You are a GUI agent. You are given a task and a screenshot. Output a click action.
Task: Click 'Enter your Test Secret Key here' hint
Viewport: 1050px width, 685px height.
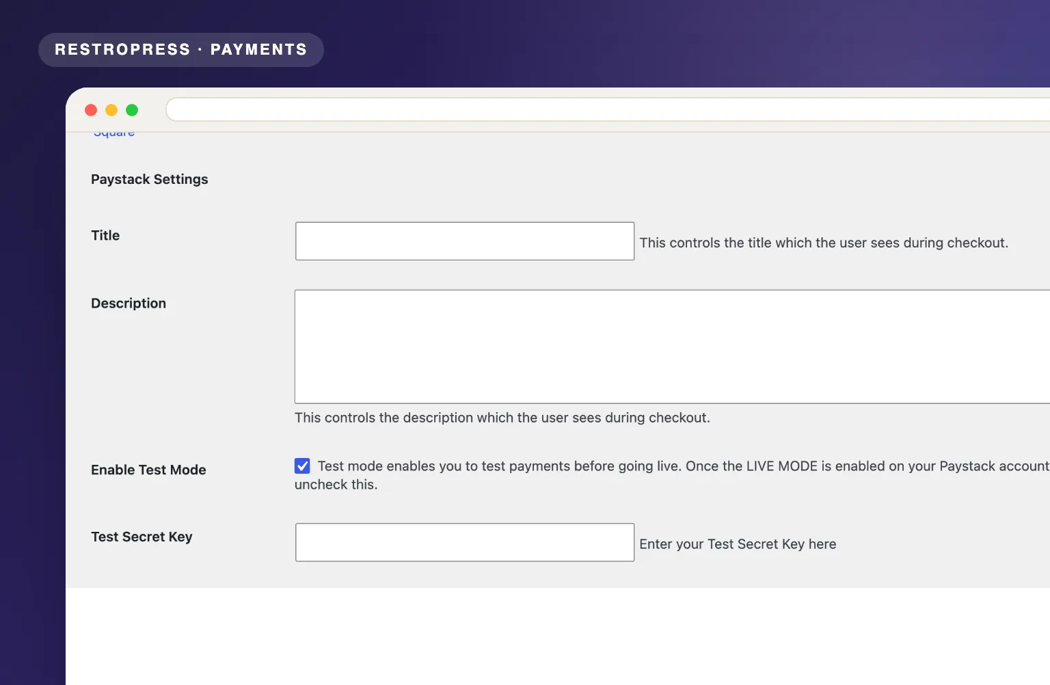(738, 544)
